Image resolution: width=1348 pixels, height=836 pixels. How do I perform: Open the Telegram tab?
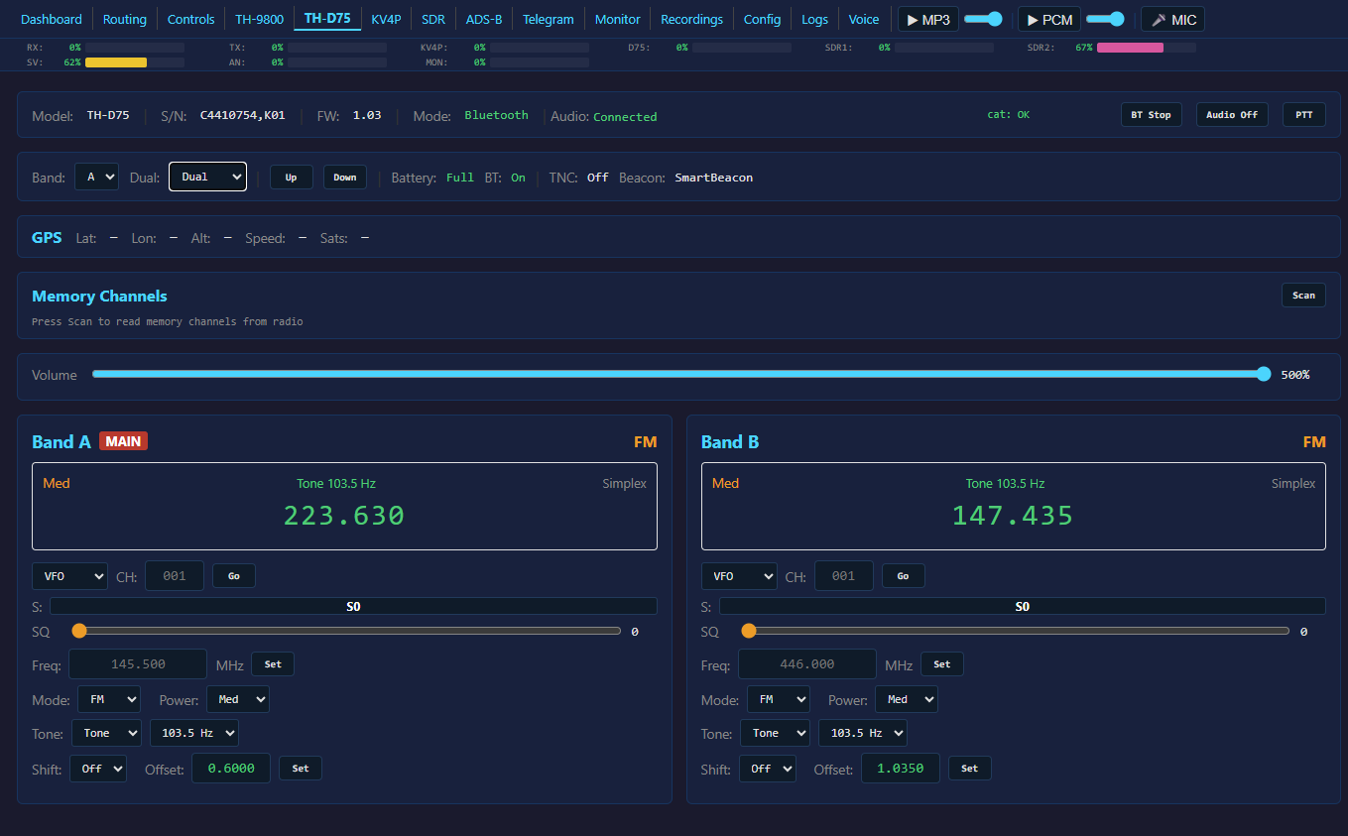click(x=549, y=19)
